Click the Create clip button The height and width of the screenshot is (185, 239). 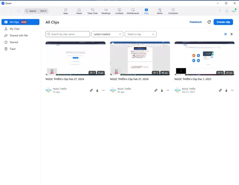223,22
